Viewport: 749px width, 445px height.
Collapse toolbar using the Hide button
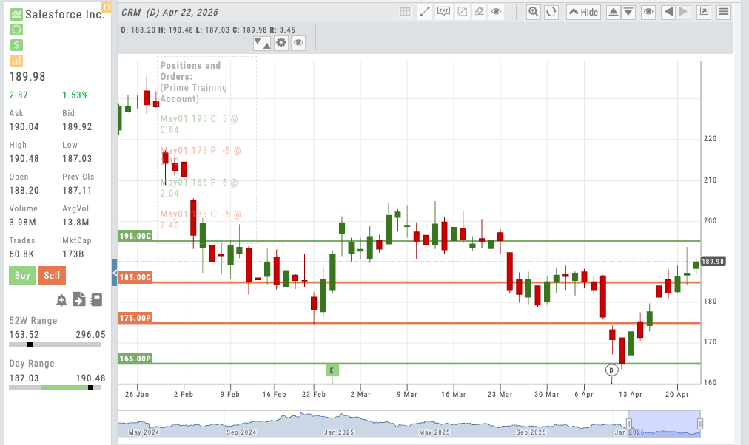tap(583, 12)
